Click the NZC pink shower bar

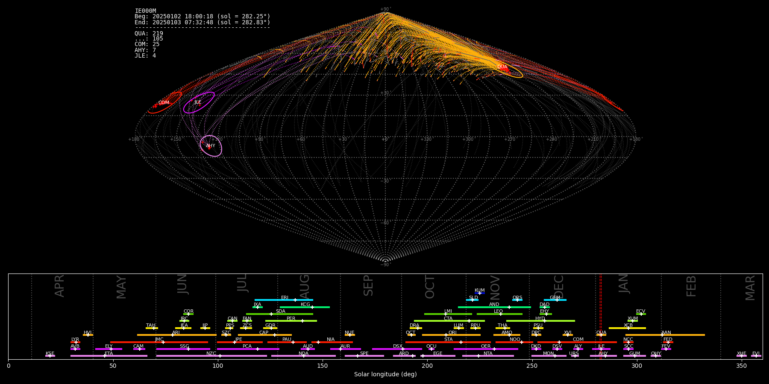pyautogui.click(x=211, y=356)
